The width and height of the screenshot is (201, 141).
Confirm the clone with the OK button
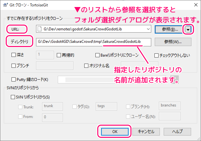114,131
